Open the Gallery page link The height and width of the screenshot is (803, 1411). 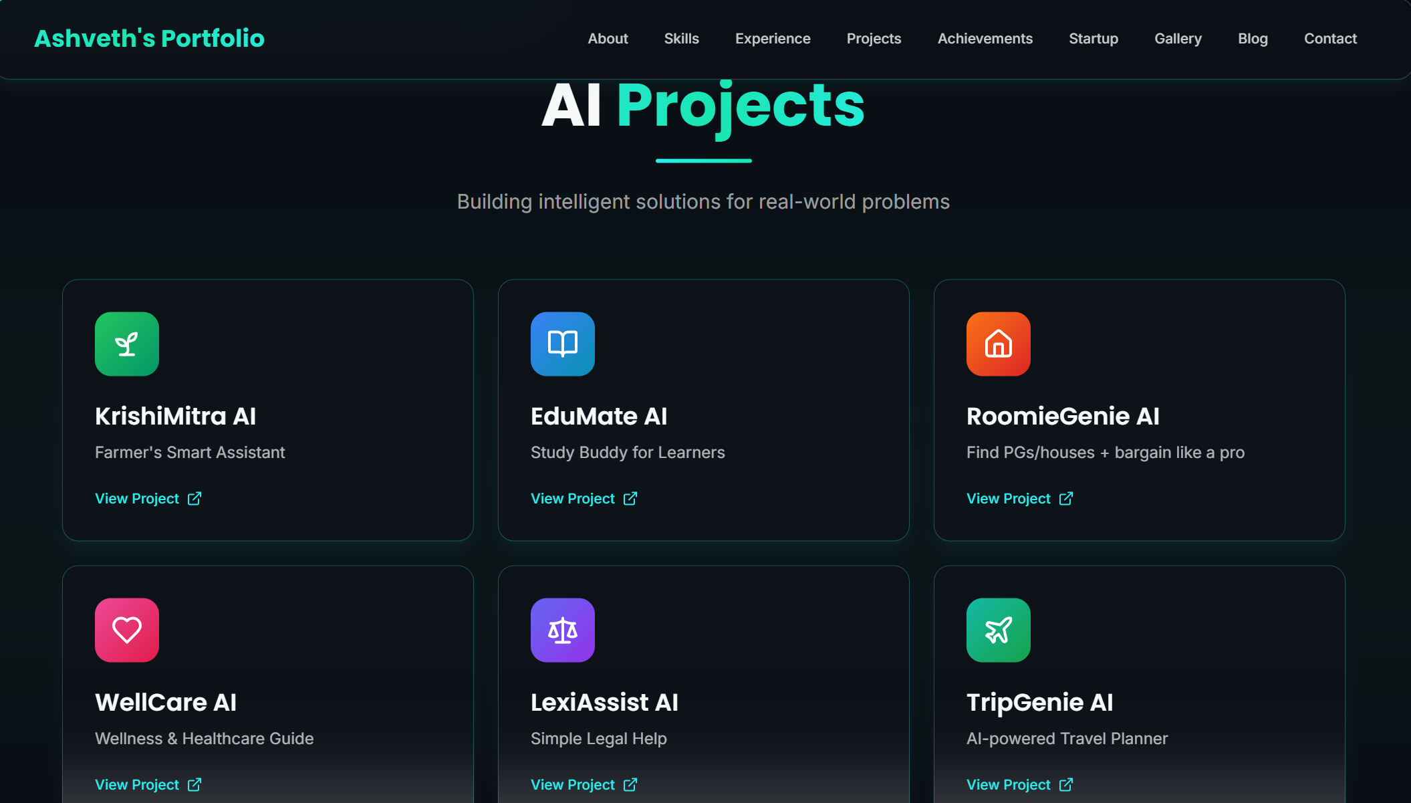(1178, 39)
